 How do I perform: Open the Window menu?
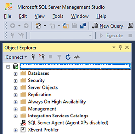(80, 16)
